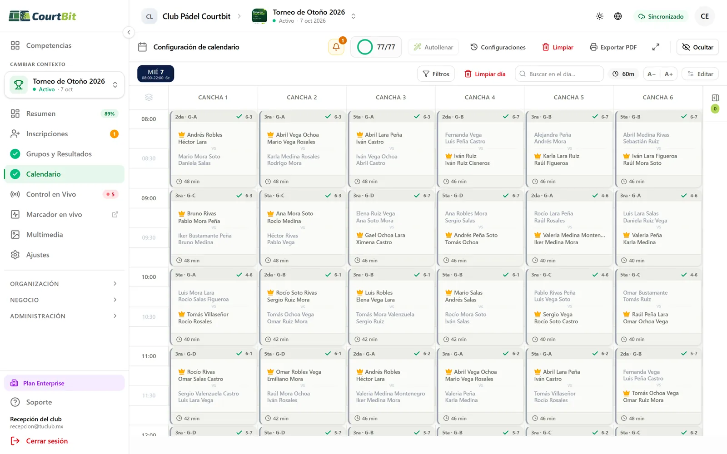Viewport: 727px width, 454px height.
Task: Open the Filtros options
Action: (436, 74)
